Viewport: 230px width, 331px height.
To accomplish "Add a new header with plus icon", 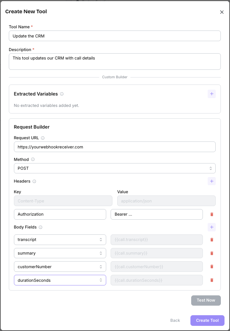I will pyautogui.click(x=211, y=181).
